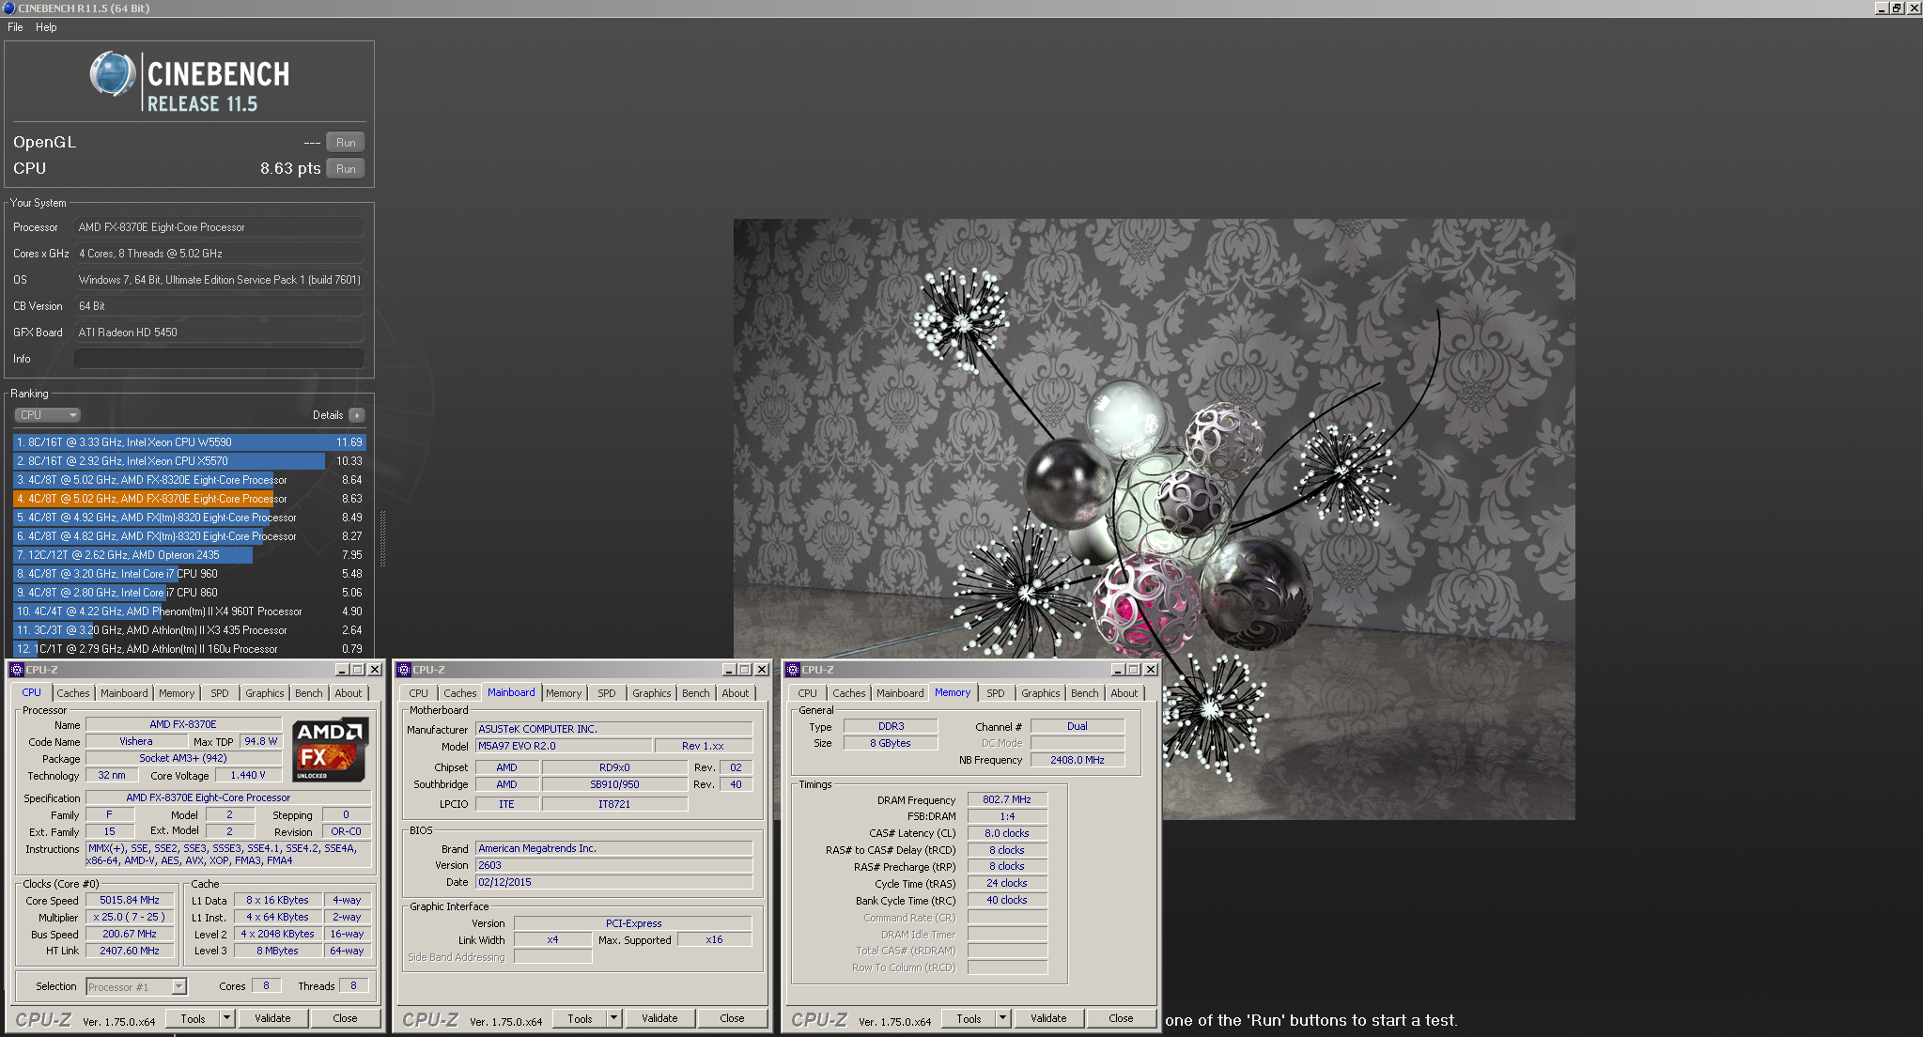Open the File menu

tap(15, 27)
